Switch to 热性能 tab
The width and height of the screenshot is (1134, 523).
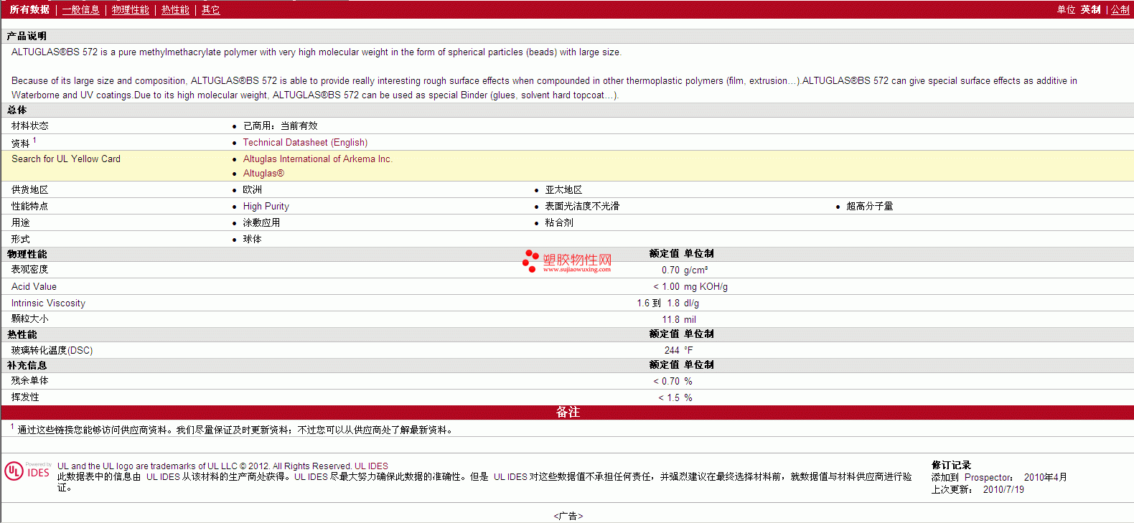point(175,9)
